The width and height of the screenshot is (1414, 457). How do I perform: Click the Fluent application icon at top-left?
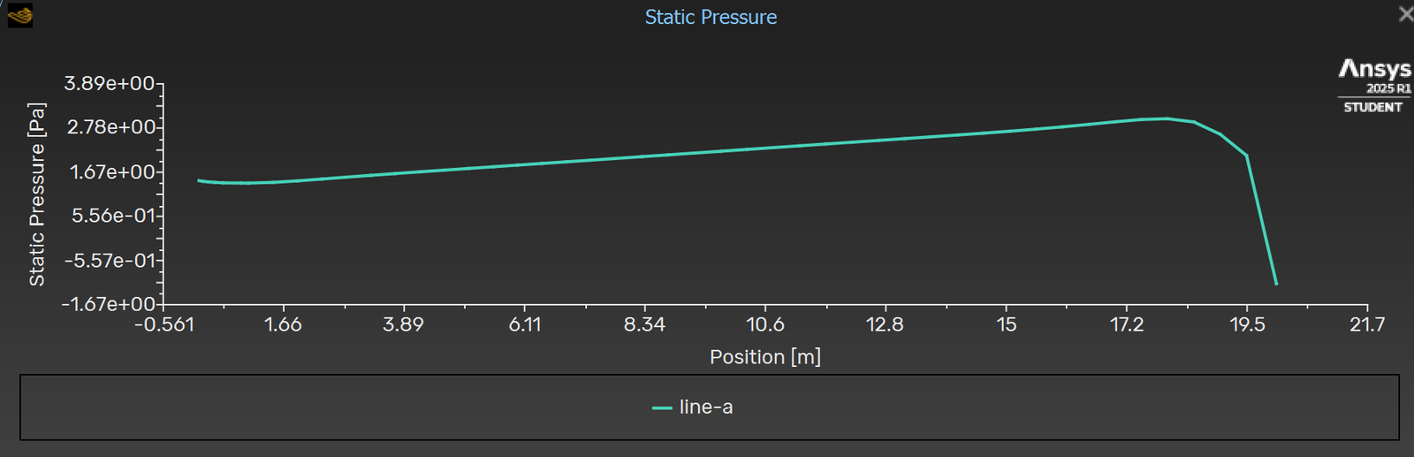(19, 15)
